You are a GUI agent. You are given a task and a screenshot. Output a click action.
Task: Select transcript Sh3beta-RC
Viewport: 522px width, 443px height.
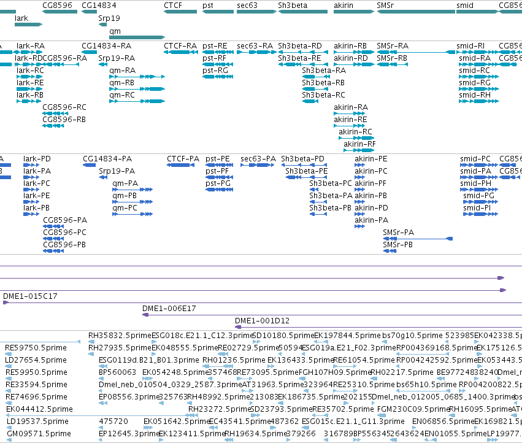(x=323, y=95)
